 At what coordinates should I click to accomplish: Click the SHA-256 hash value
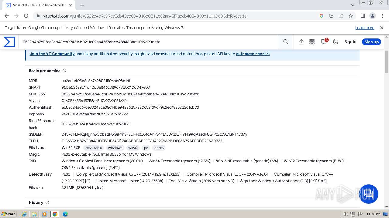130,94
